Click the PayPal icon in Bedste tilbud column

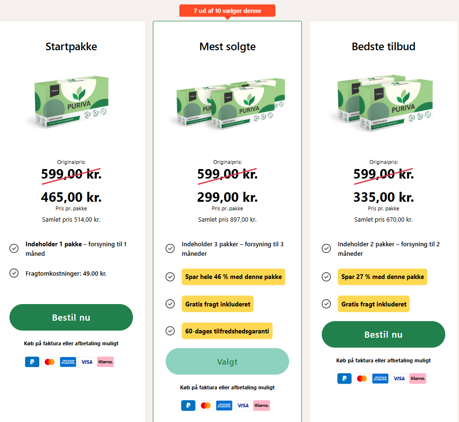[344, 378]
